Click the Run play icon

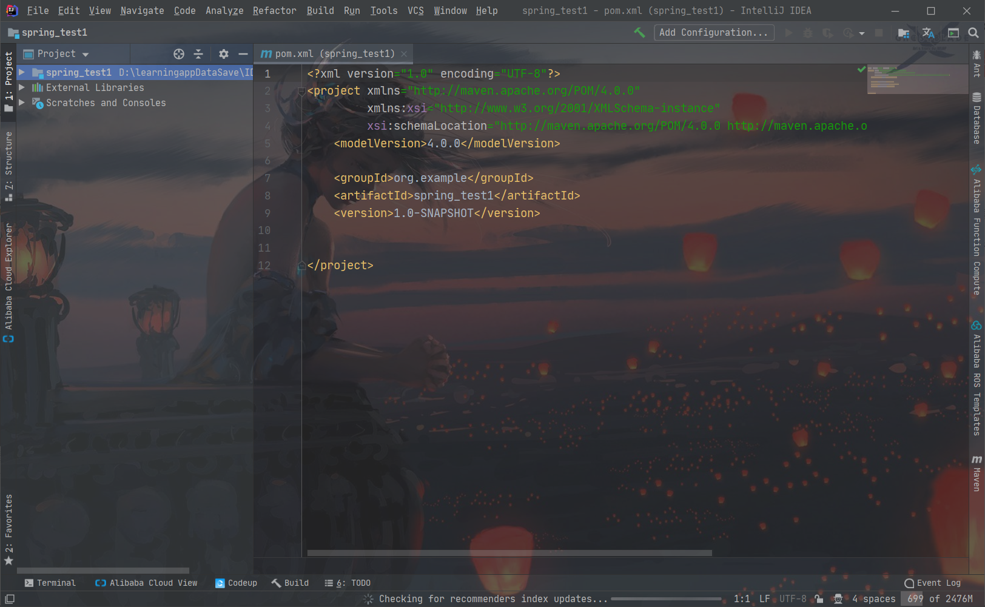coord(788,33)
